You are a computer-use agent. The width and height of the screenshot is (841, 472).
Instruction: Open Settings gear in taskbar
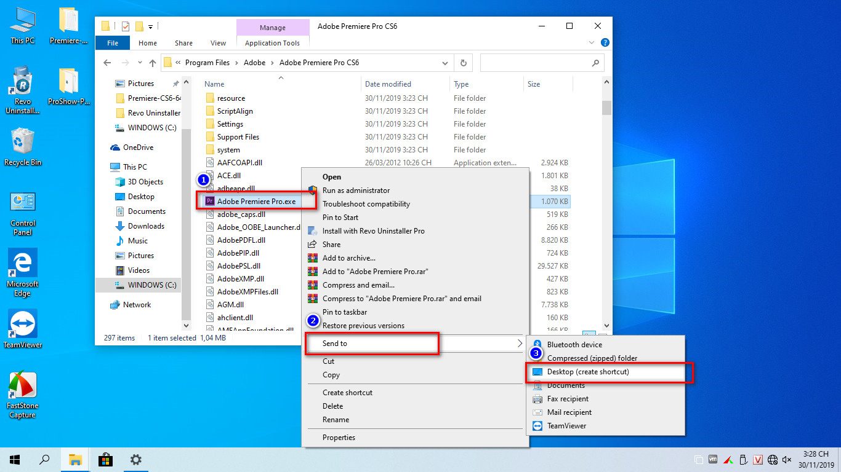135,459
